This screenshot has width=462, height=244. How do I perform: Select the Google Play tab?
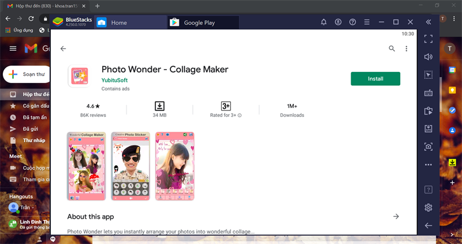pos(199,22)
